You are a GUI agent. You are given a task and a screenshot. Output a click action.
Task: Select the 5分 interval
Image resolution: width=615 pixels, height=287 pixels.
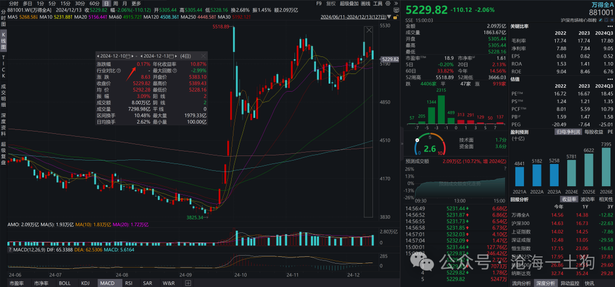point(52,3)
